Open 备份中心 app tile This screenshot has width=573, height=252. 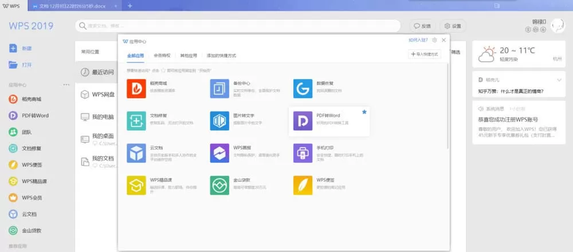244,88
